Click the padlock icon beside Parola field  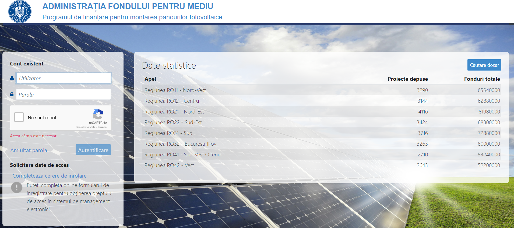tap(12, 94)
